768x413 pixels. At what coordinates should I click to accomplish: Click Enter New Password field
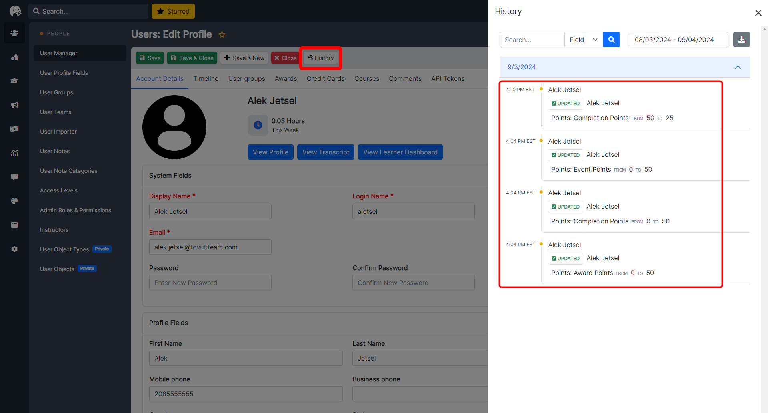point(210,283)
